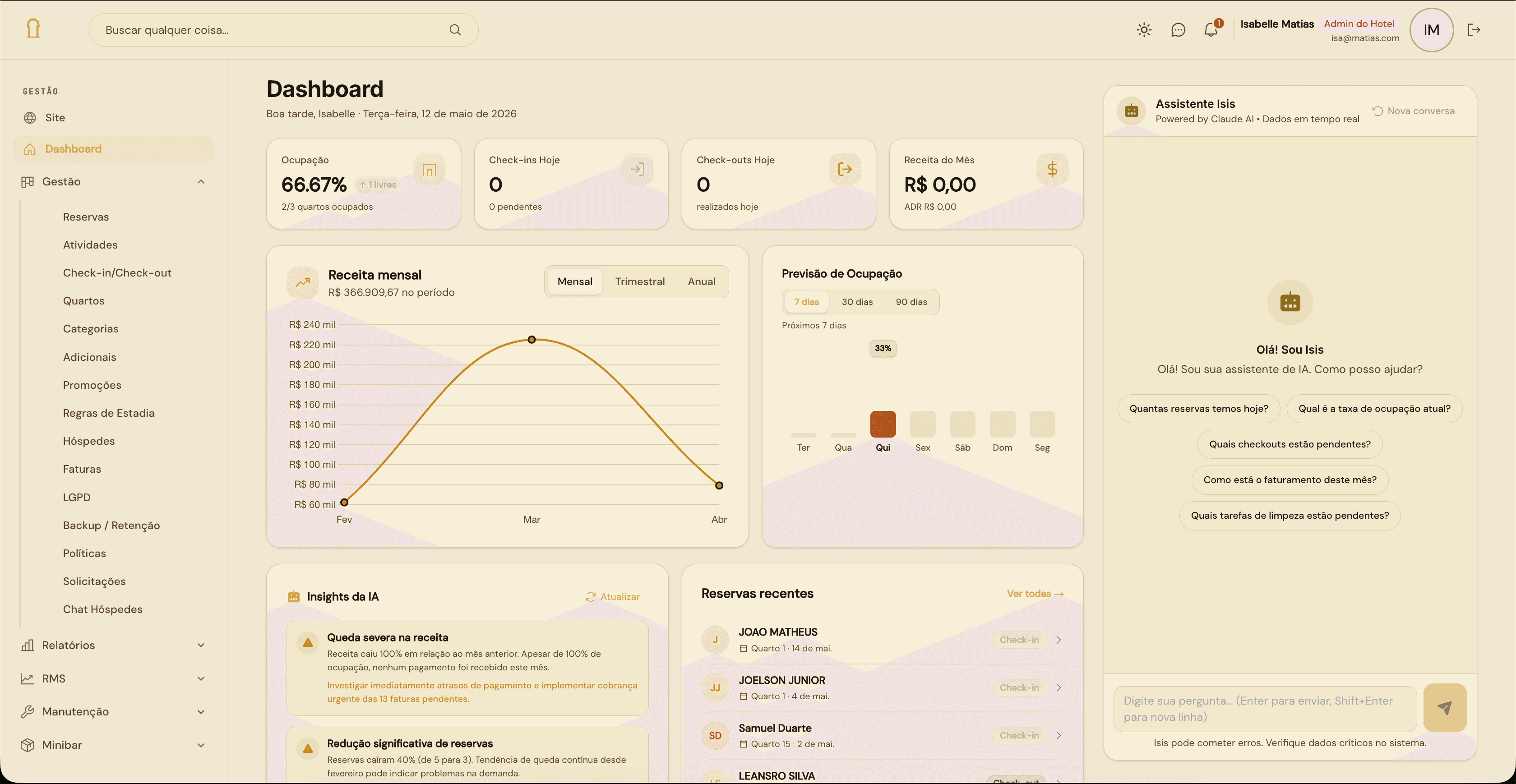
Task: Select the Mensal revenue period
Action: 574,282
